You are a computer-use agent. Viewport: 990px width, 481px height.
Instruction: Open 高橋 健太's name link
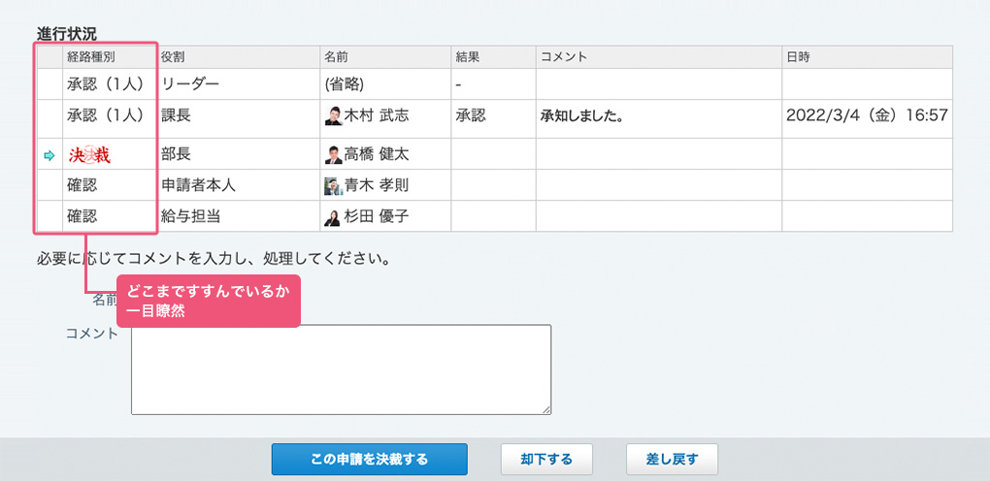(x=377, y=154)
